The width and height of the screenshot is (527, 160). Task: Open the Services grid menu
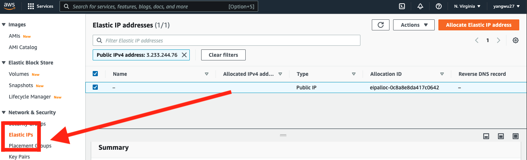(40, 6)
